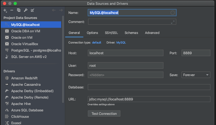Click the forward navigation arrow

click(61, 10)
